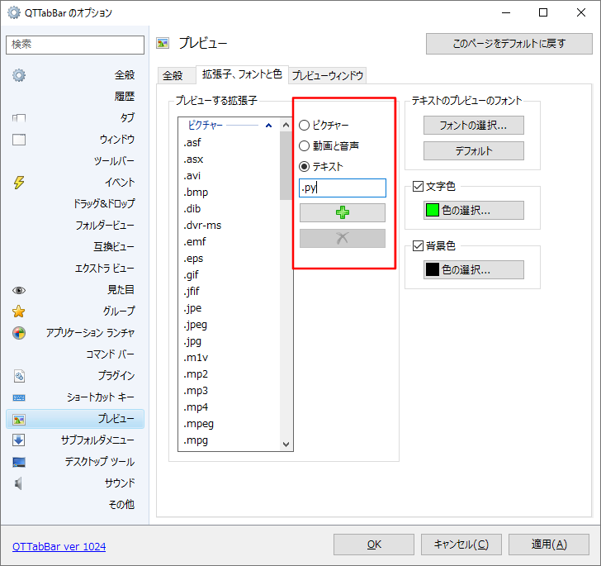
Task: Click the extension list scroll-up arrow
Action: 286,125
